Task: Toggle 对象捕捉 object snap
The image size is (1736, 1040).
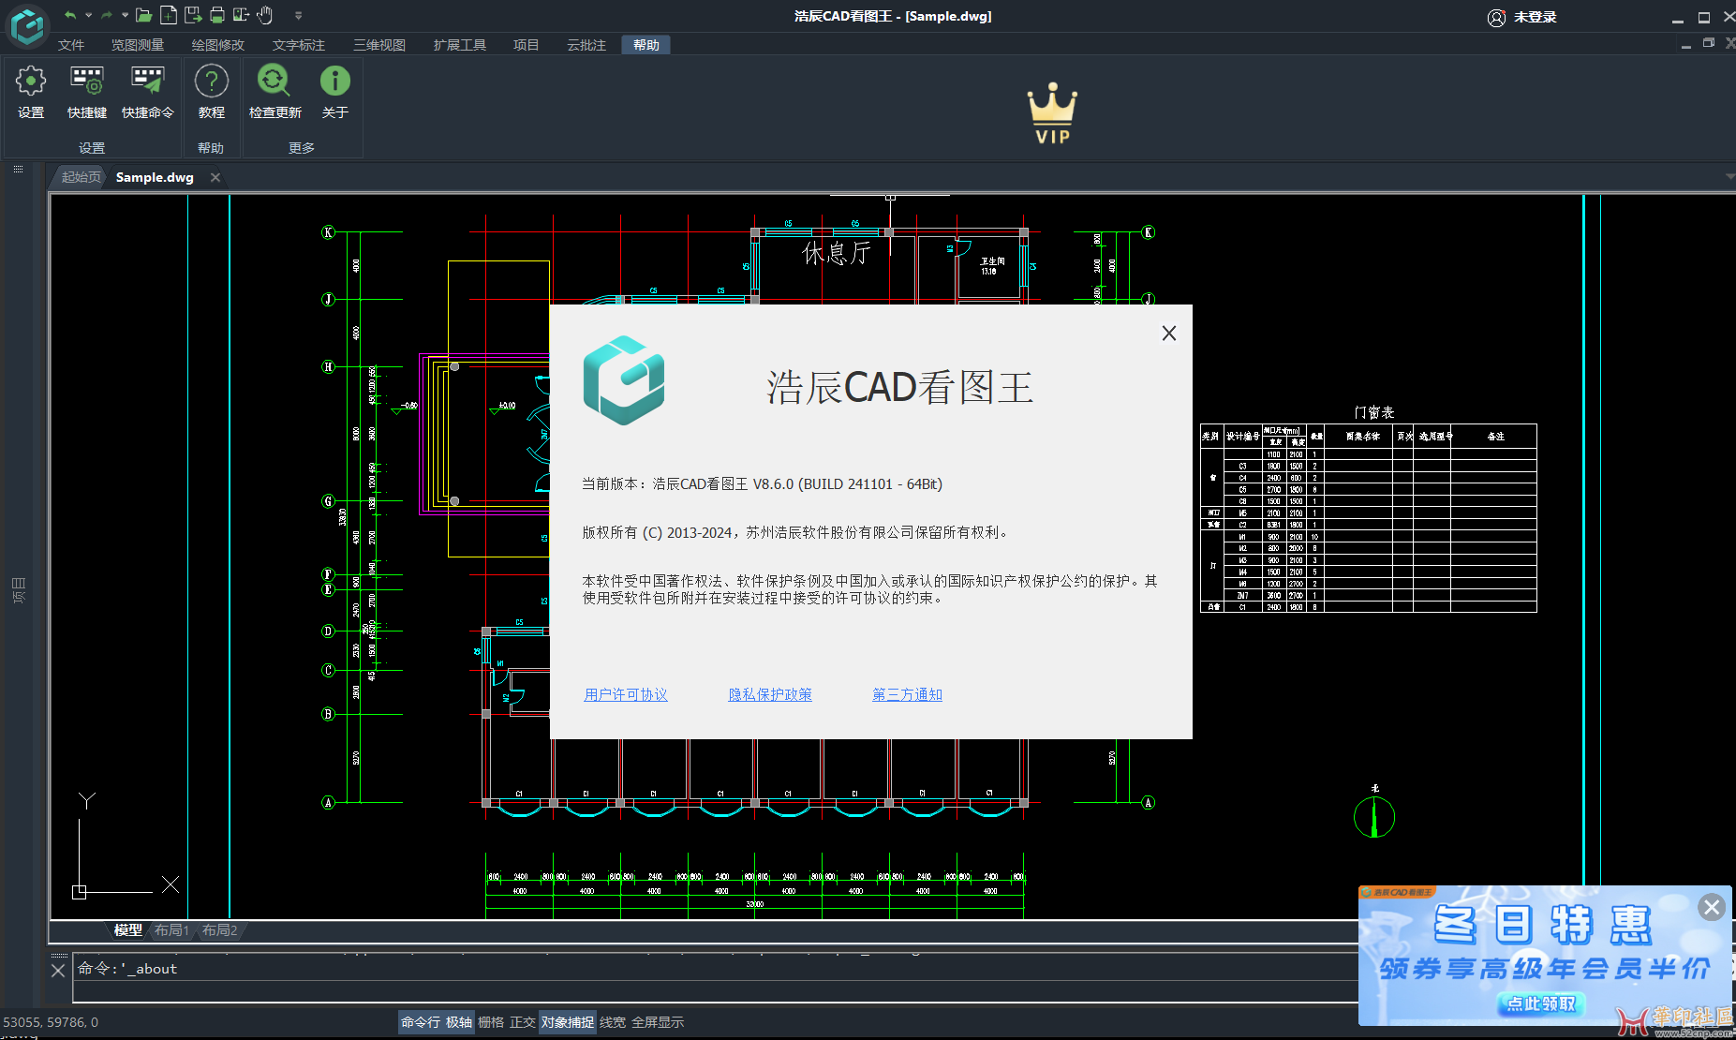Action: [x=568, y=1022]
